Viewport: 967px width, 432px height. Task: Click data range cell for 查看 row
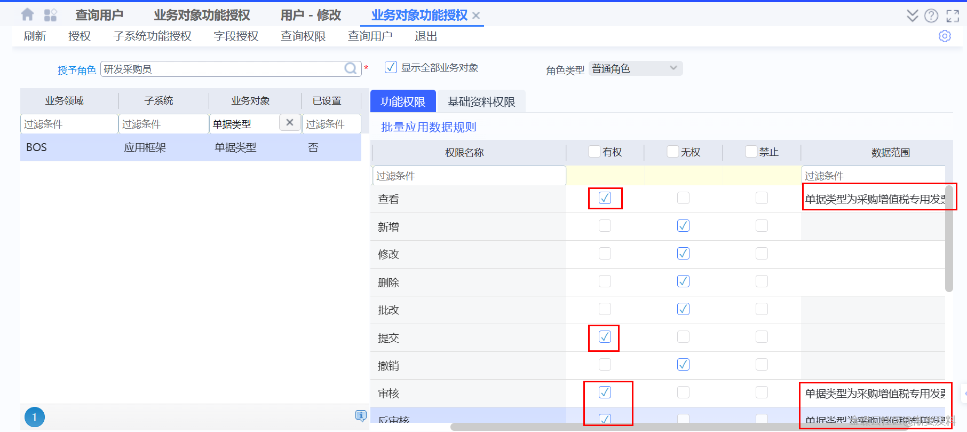tap(873, 199)
